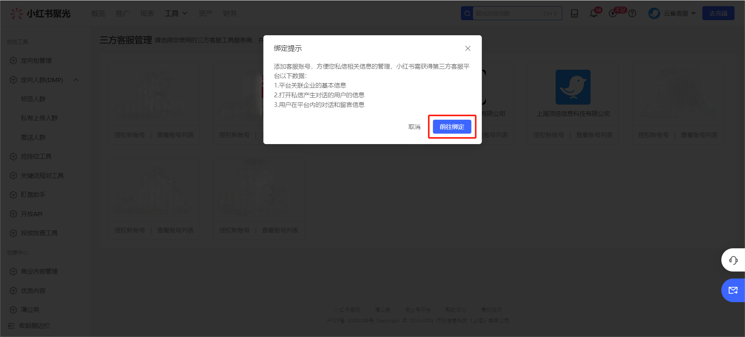Open the 小红书官网 footer link

pyautogui.click(x=347, y=310)
